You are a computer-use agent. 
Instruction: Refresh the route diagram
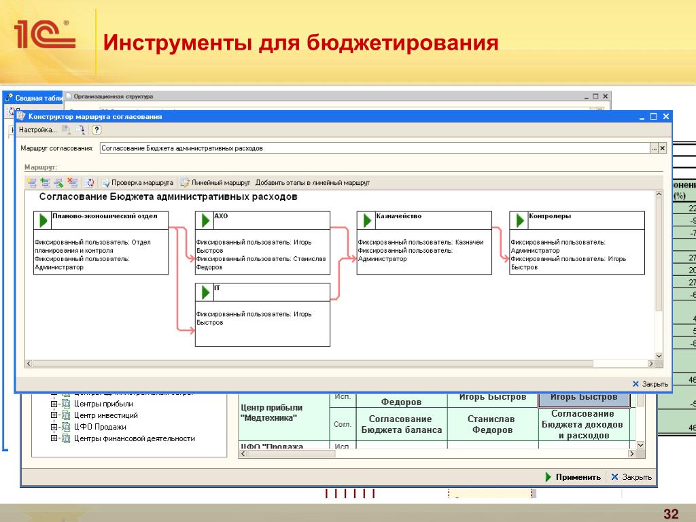pyautogui.click(x=90, y=182)
